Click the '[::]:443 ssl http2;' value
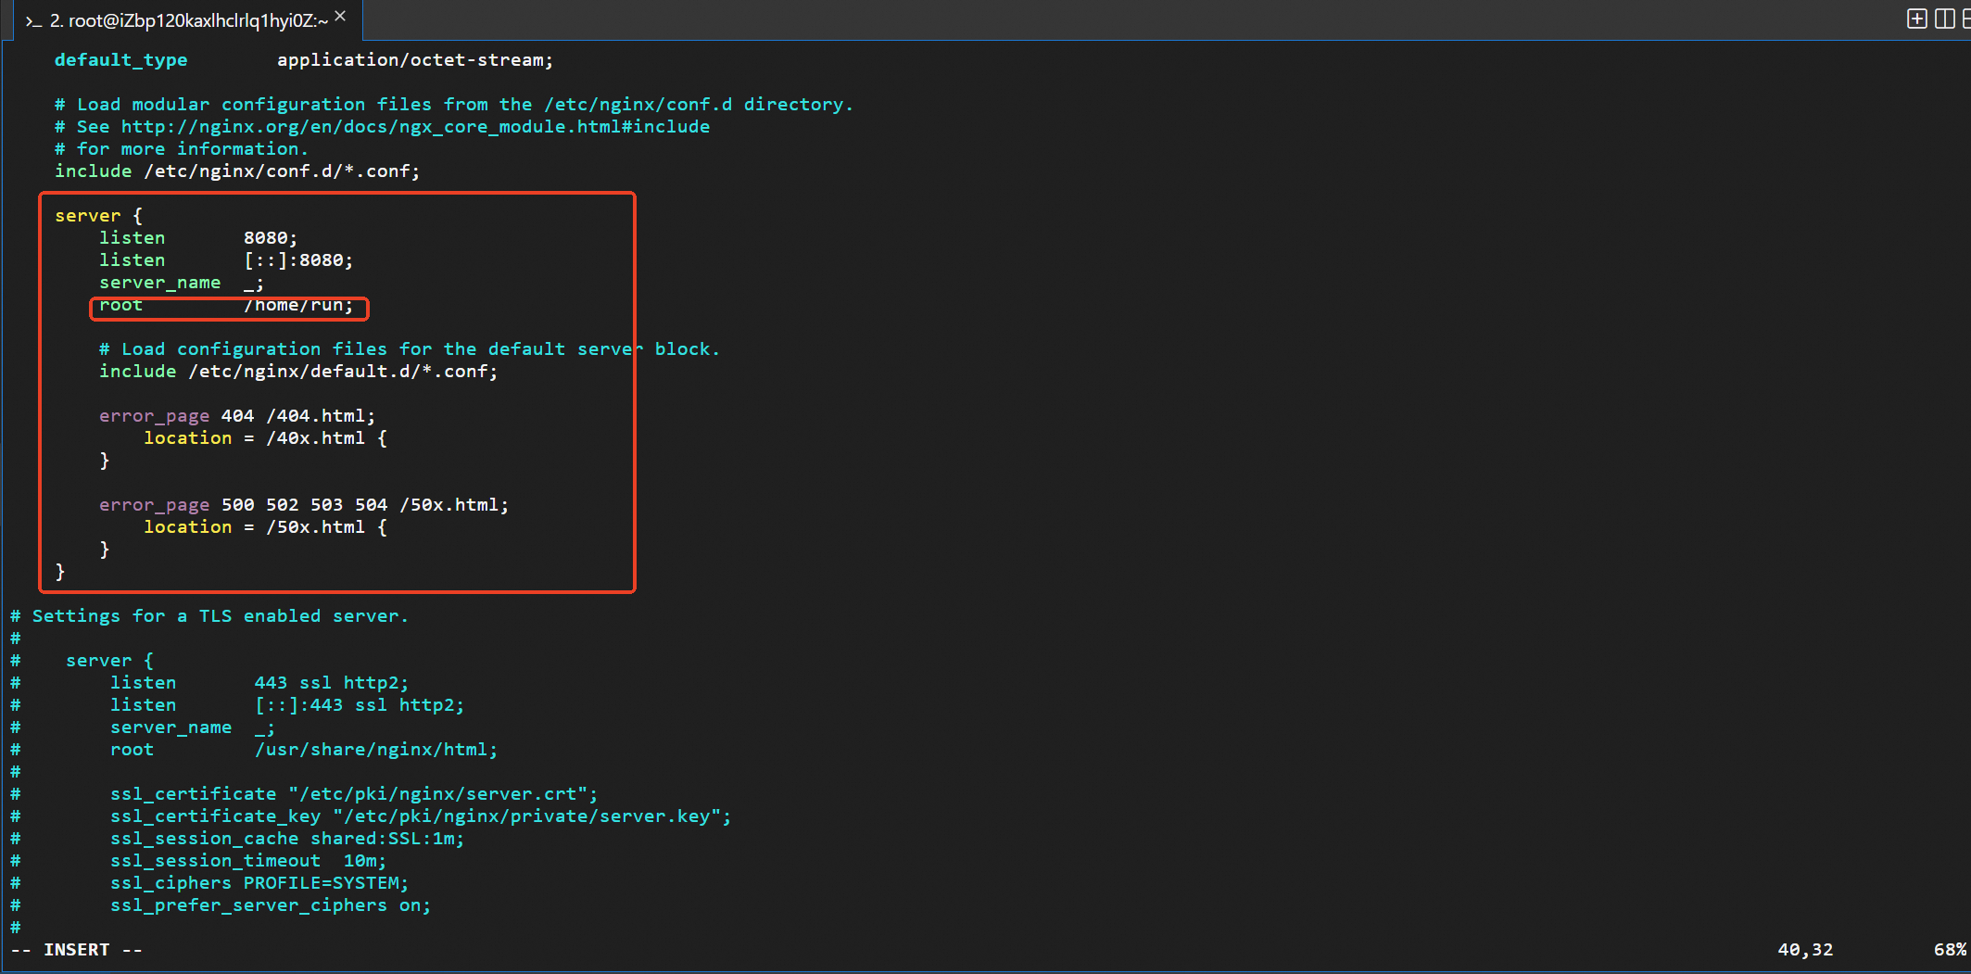Viewport: 1971px width, 974px height. point(360,705)
